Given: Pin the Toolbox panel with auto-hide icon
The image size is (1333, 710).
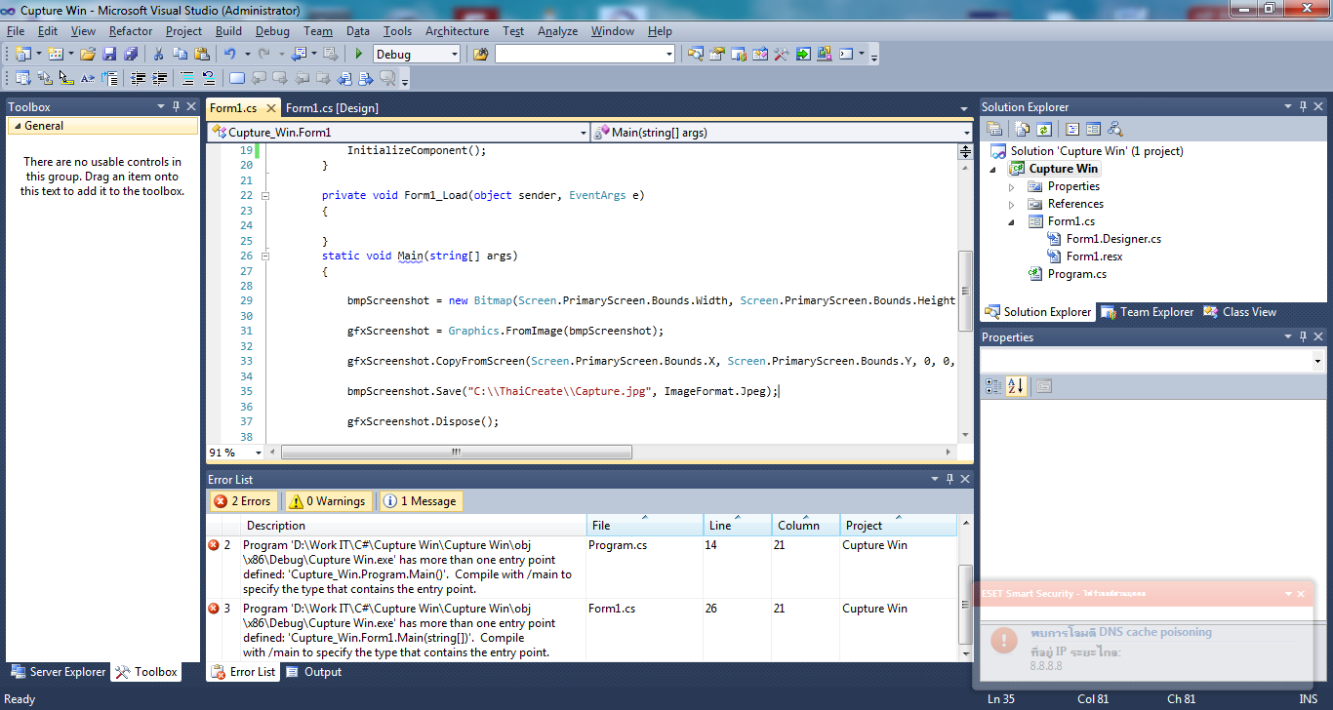Looking at the screenshot, I should click(177, 106).
